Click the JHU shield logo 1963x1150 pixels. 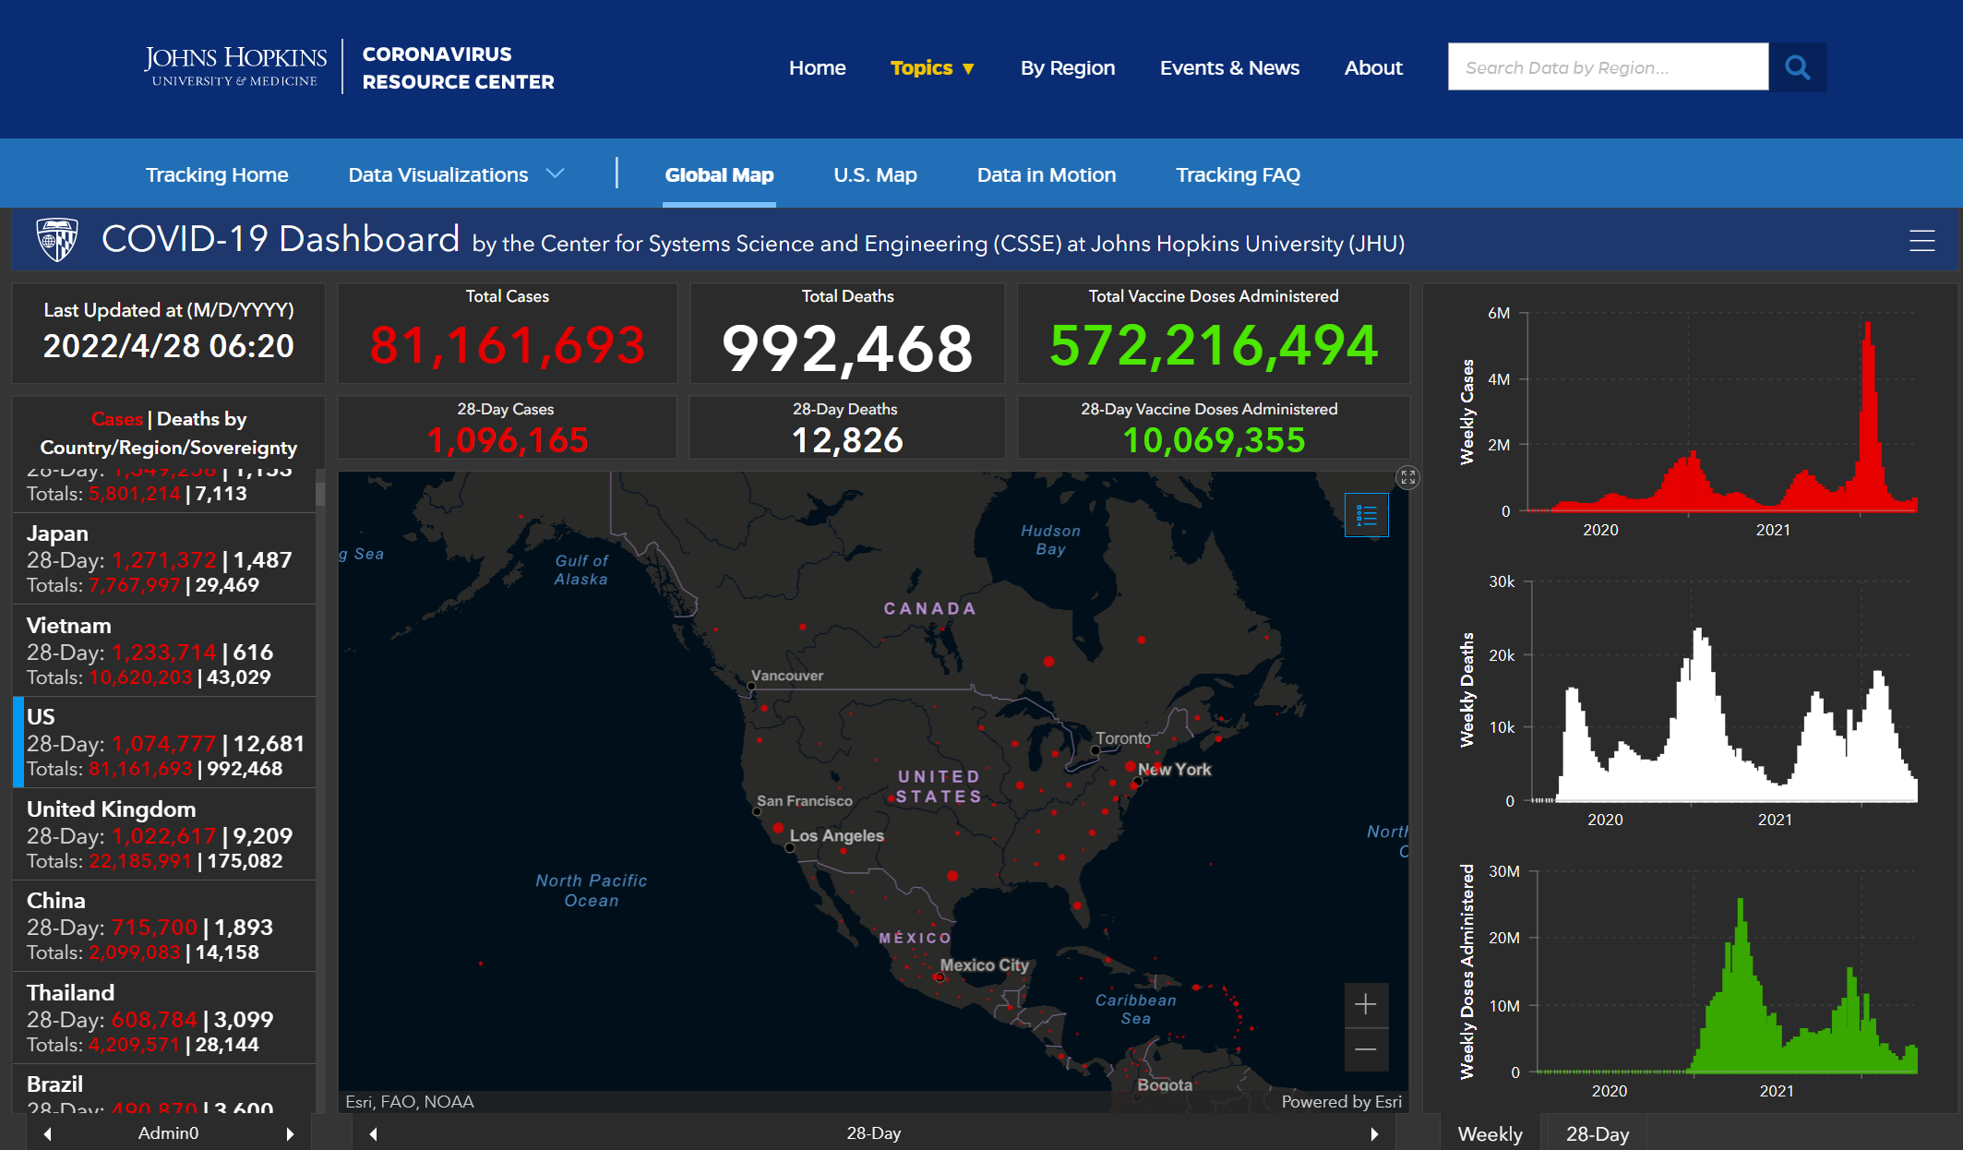click(57, 240)
